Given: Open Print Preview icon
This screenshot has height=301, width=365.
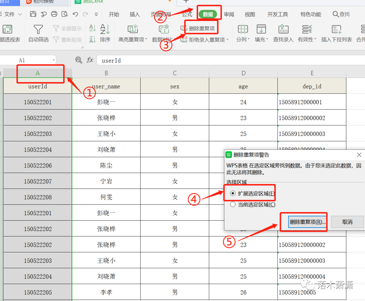Looking at the screenshot, I should [65, 14].
